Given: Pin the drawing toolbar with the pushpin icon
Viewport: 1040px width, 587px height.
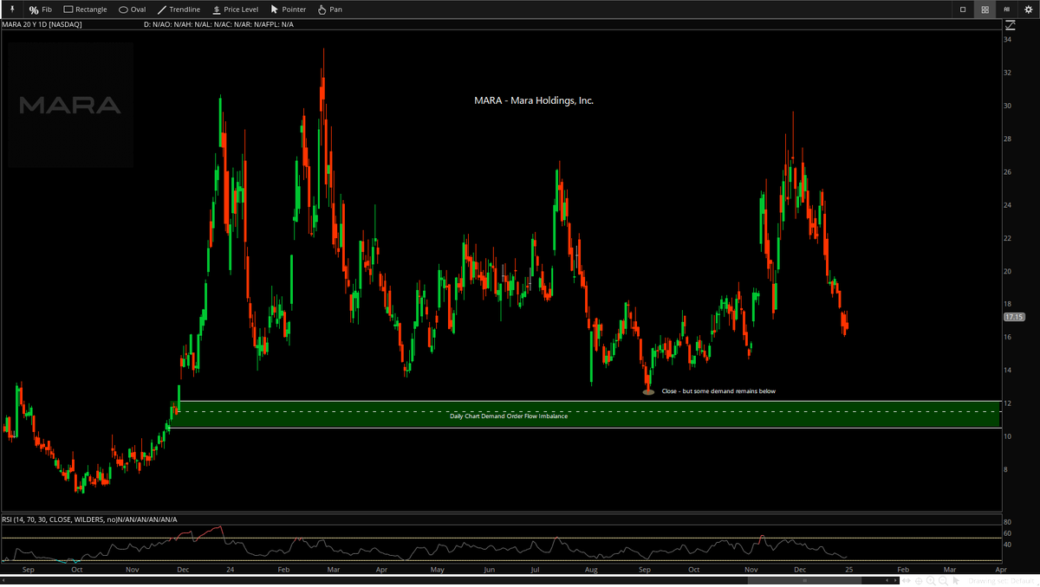Looking at the screenshot, I should pos(12,10).
